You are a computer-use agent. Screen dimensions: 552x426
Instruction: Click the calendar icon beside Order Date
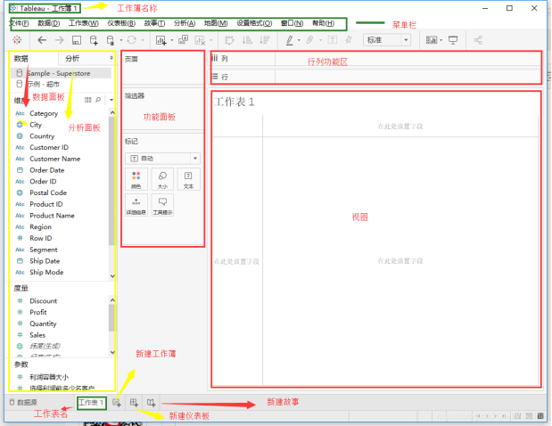pyautogui.click(x=21, y=170)
